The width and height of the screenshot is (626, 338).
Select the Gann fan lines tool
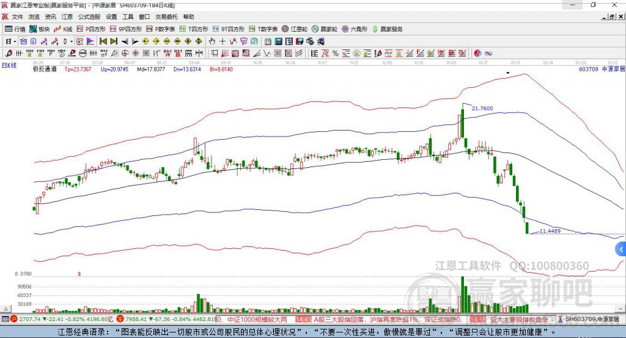tap(225, 54)
